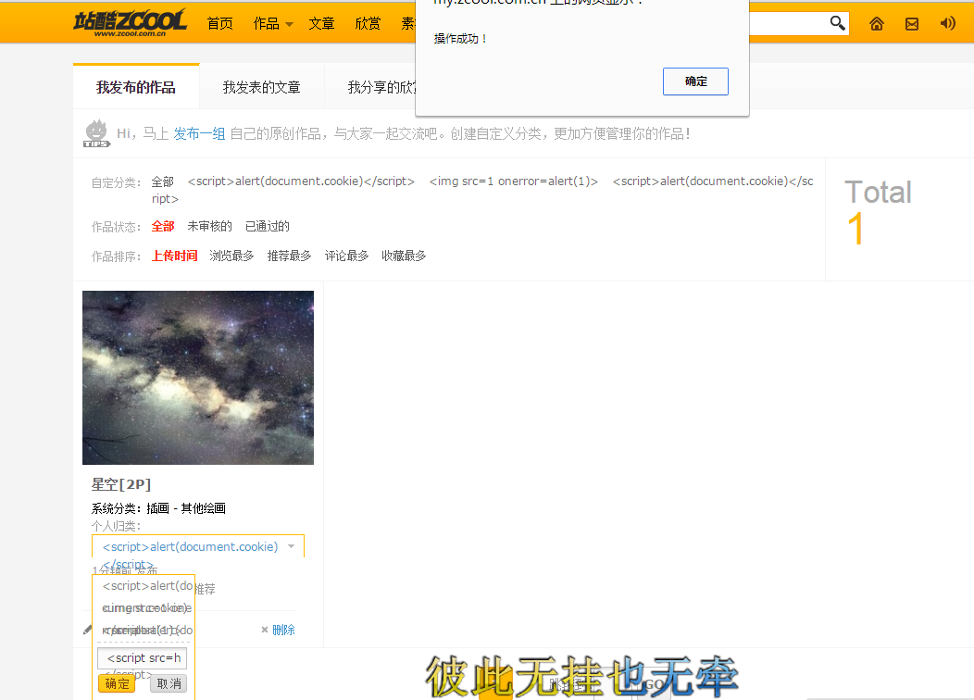Sort works by 浏览最多
This screenshot has height=700, width=974.
(x=231, y=256)
